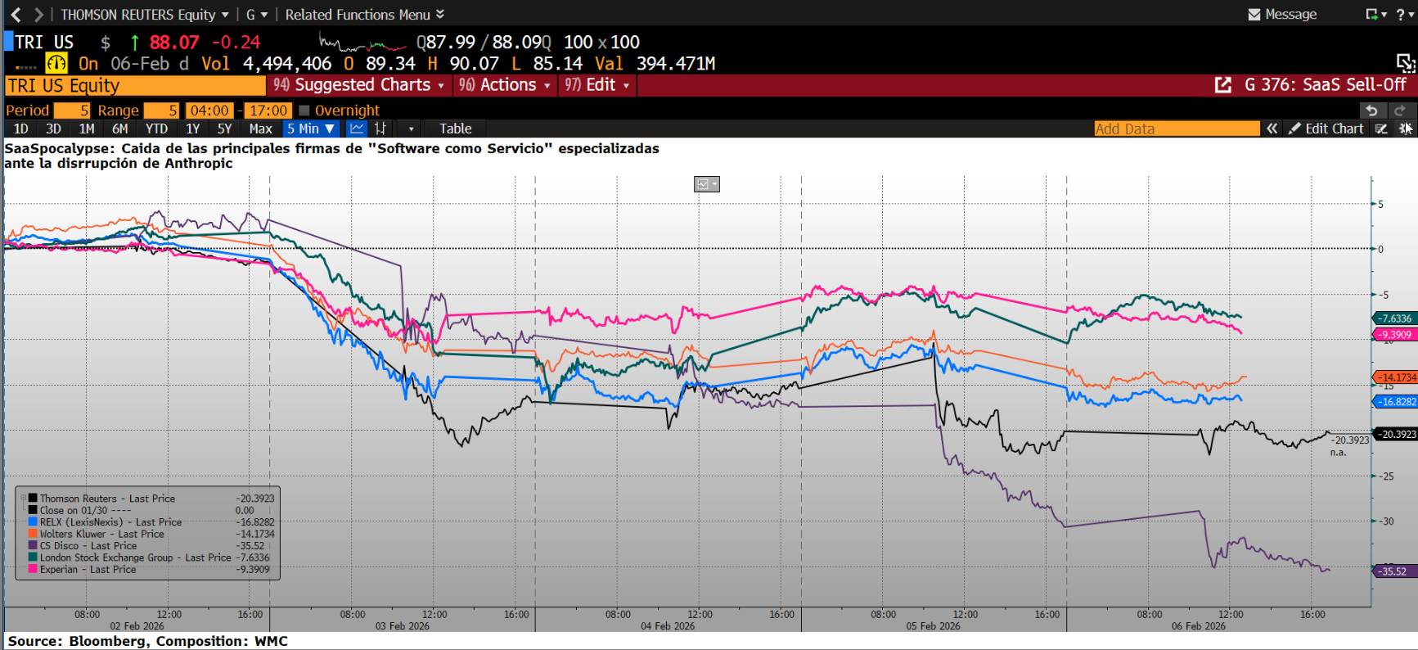This screenshot has width=1418, height=650.
Task: Click G 376: SaaS Sell-Off title
Action: 1325,85
